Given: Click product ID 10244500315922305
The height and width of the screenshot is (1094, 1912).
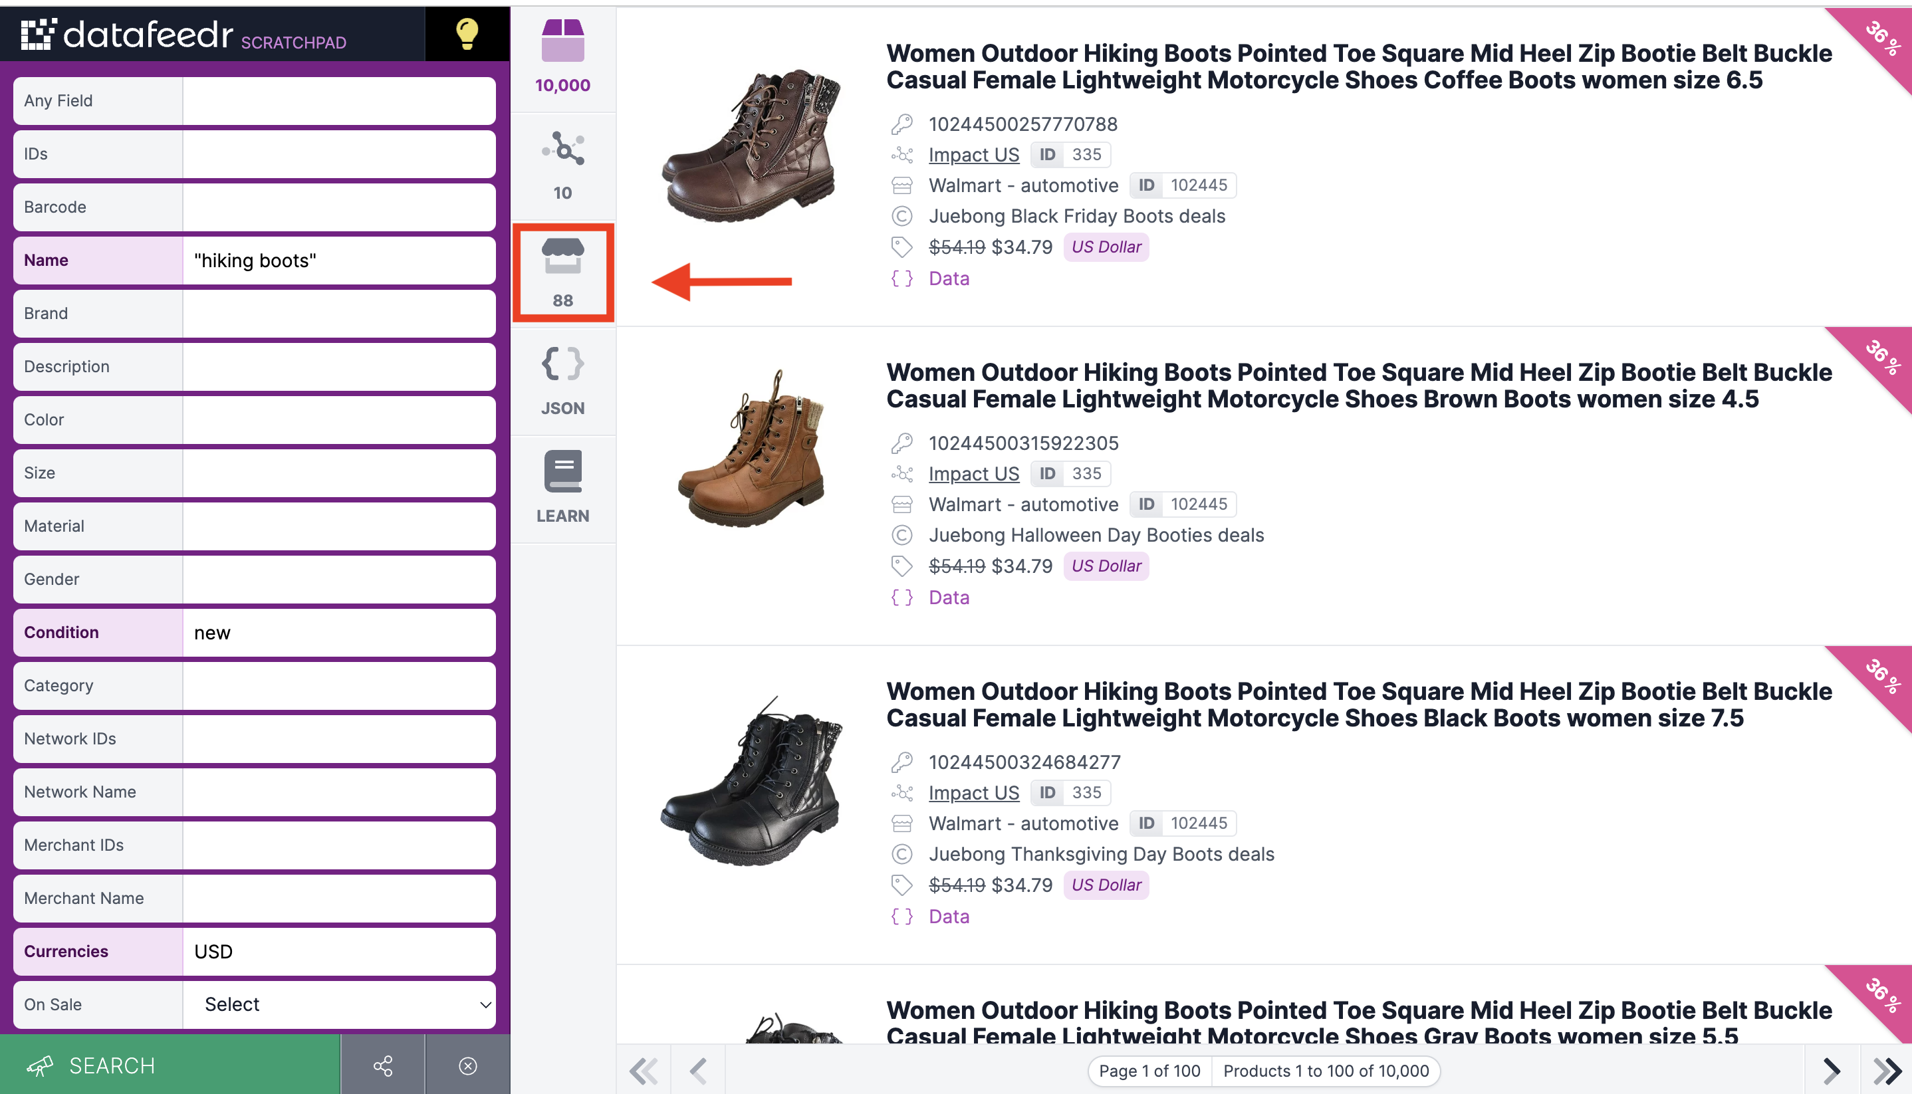Looking at the screenshot, I should coord(1024,443).
